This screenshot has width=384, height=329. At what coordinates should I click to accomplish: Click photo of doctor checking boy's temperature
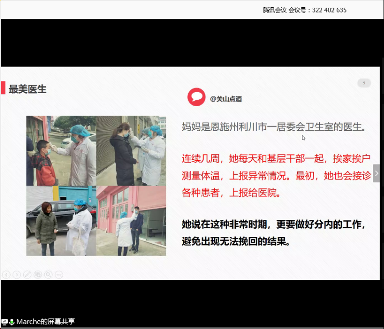pyautogui.click(x=61, y=151)
